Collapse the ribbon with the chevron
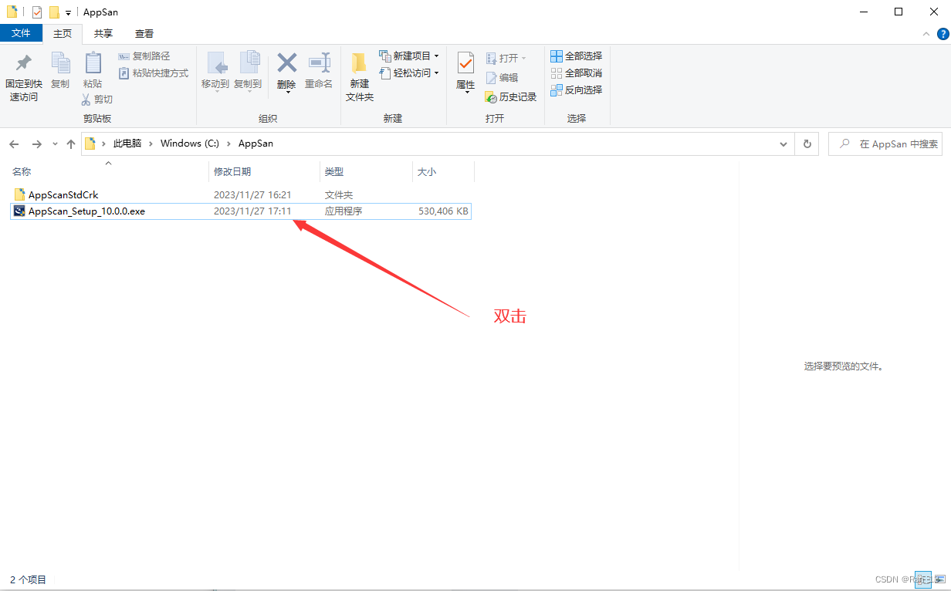Viewport: 951px width, 591px height. coord(927,34)
